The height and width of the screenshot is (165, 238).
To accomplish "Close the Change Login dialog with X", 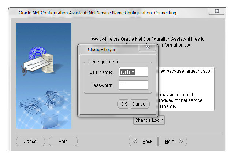I will pos(148,48).
